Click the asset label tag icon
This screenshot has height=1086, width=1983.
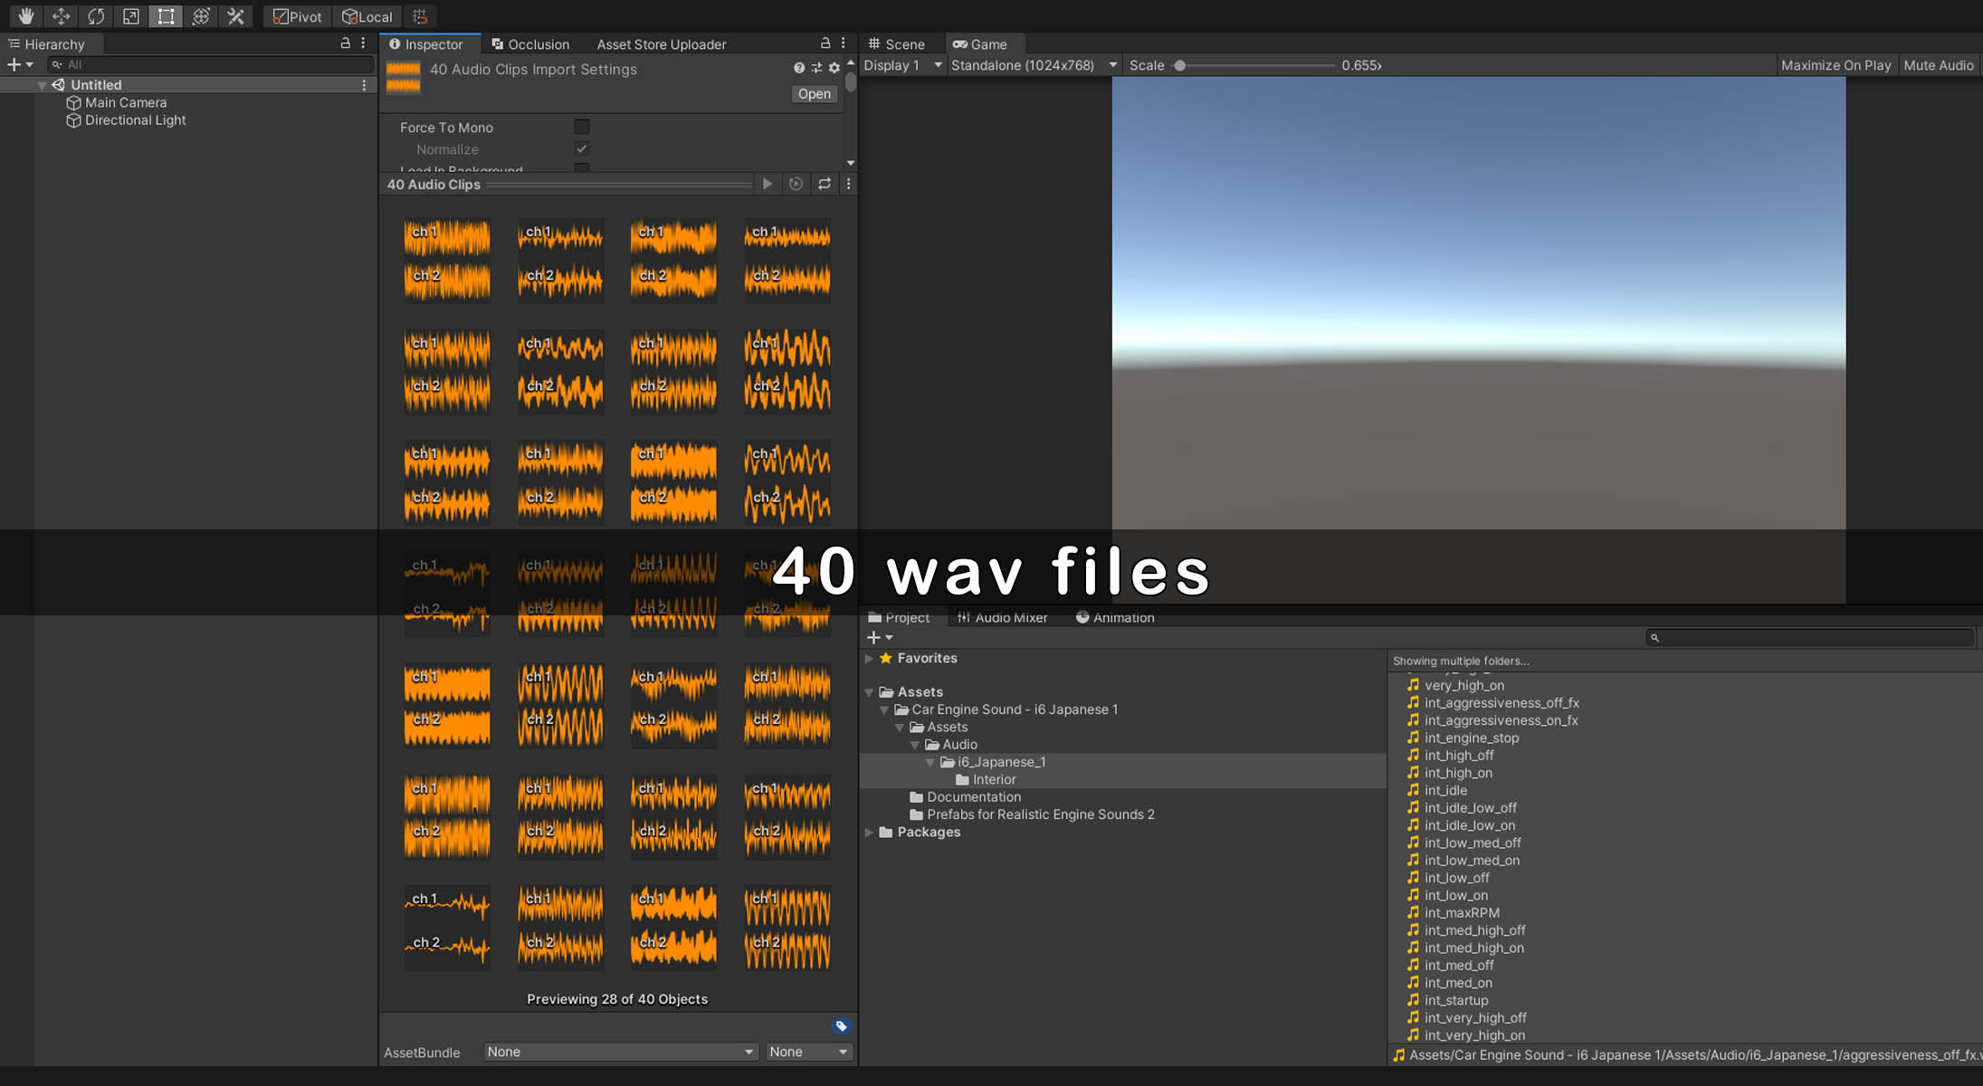click(x=841, y=1026)
